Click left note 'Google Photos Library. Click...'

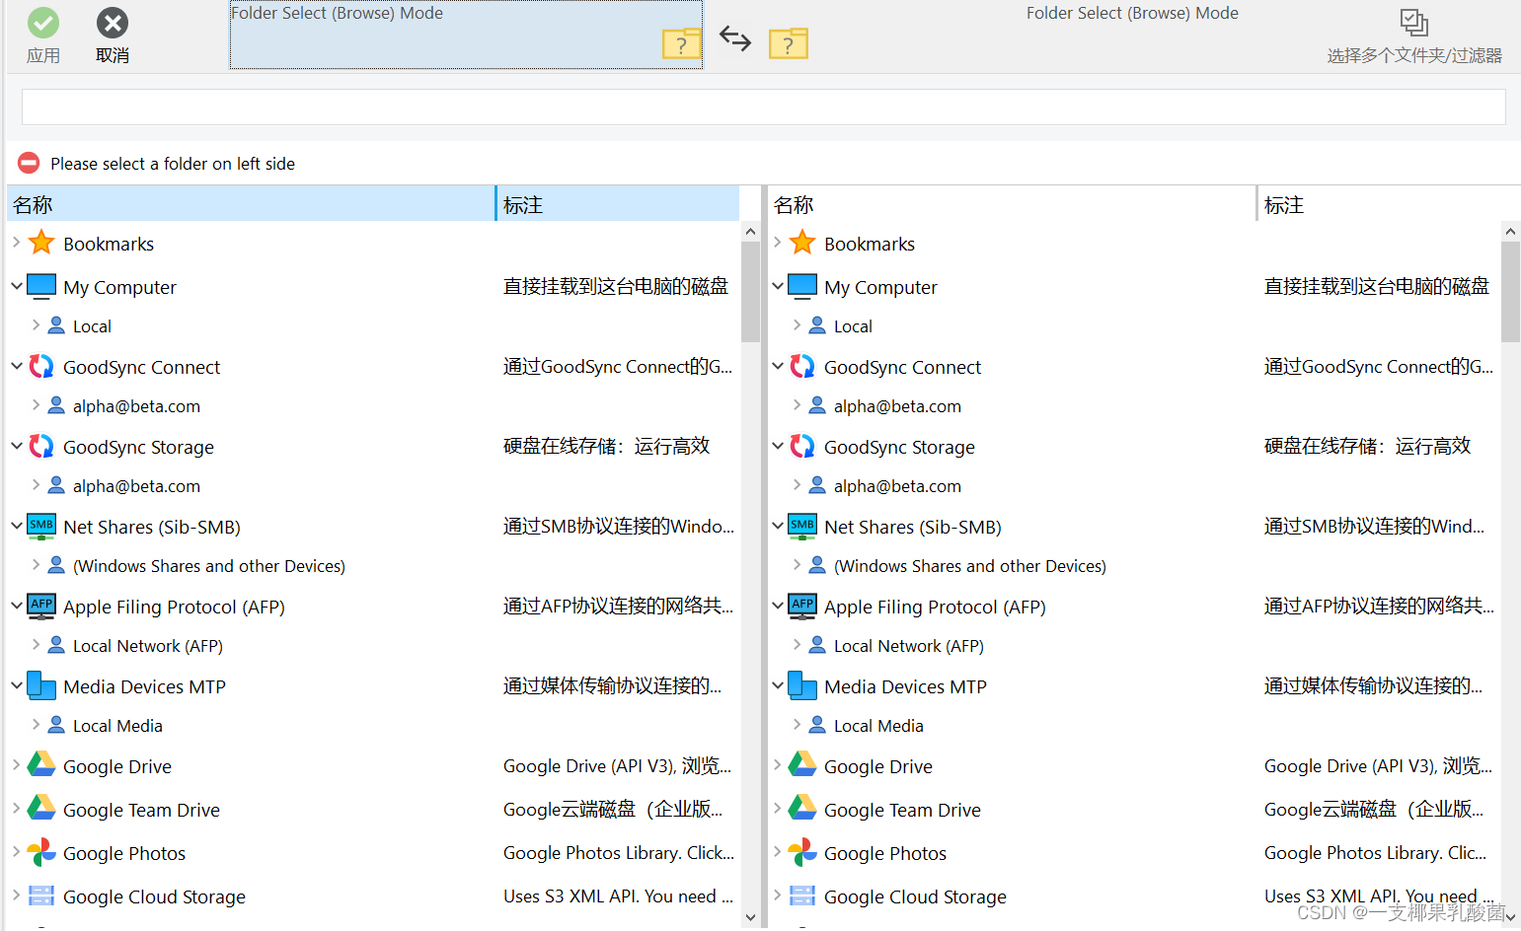coord(618,853)
